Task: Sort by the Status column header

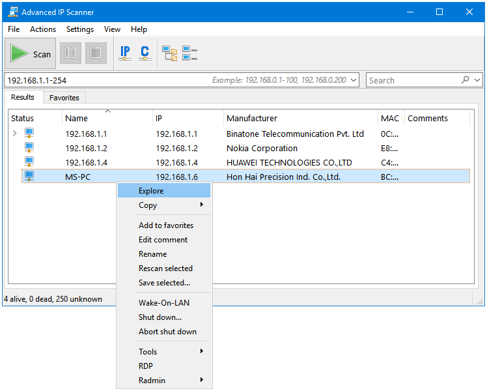Action: click(x=35, y=118)
